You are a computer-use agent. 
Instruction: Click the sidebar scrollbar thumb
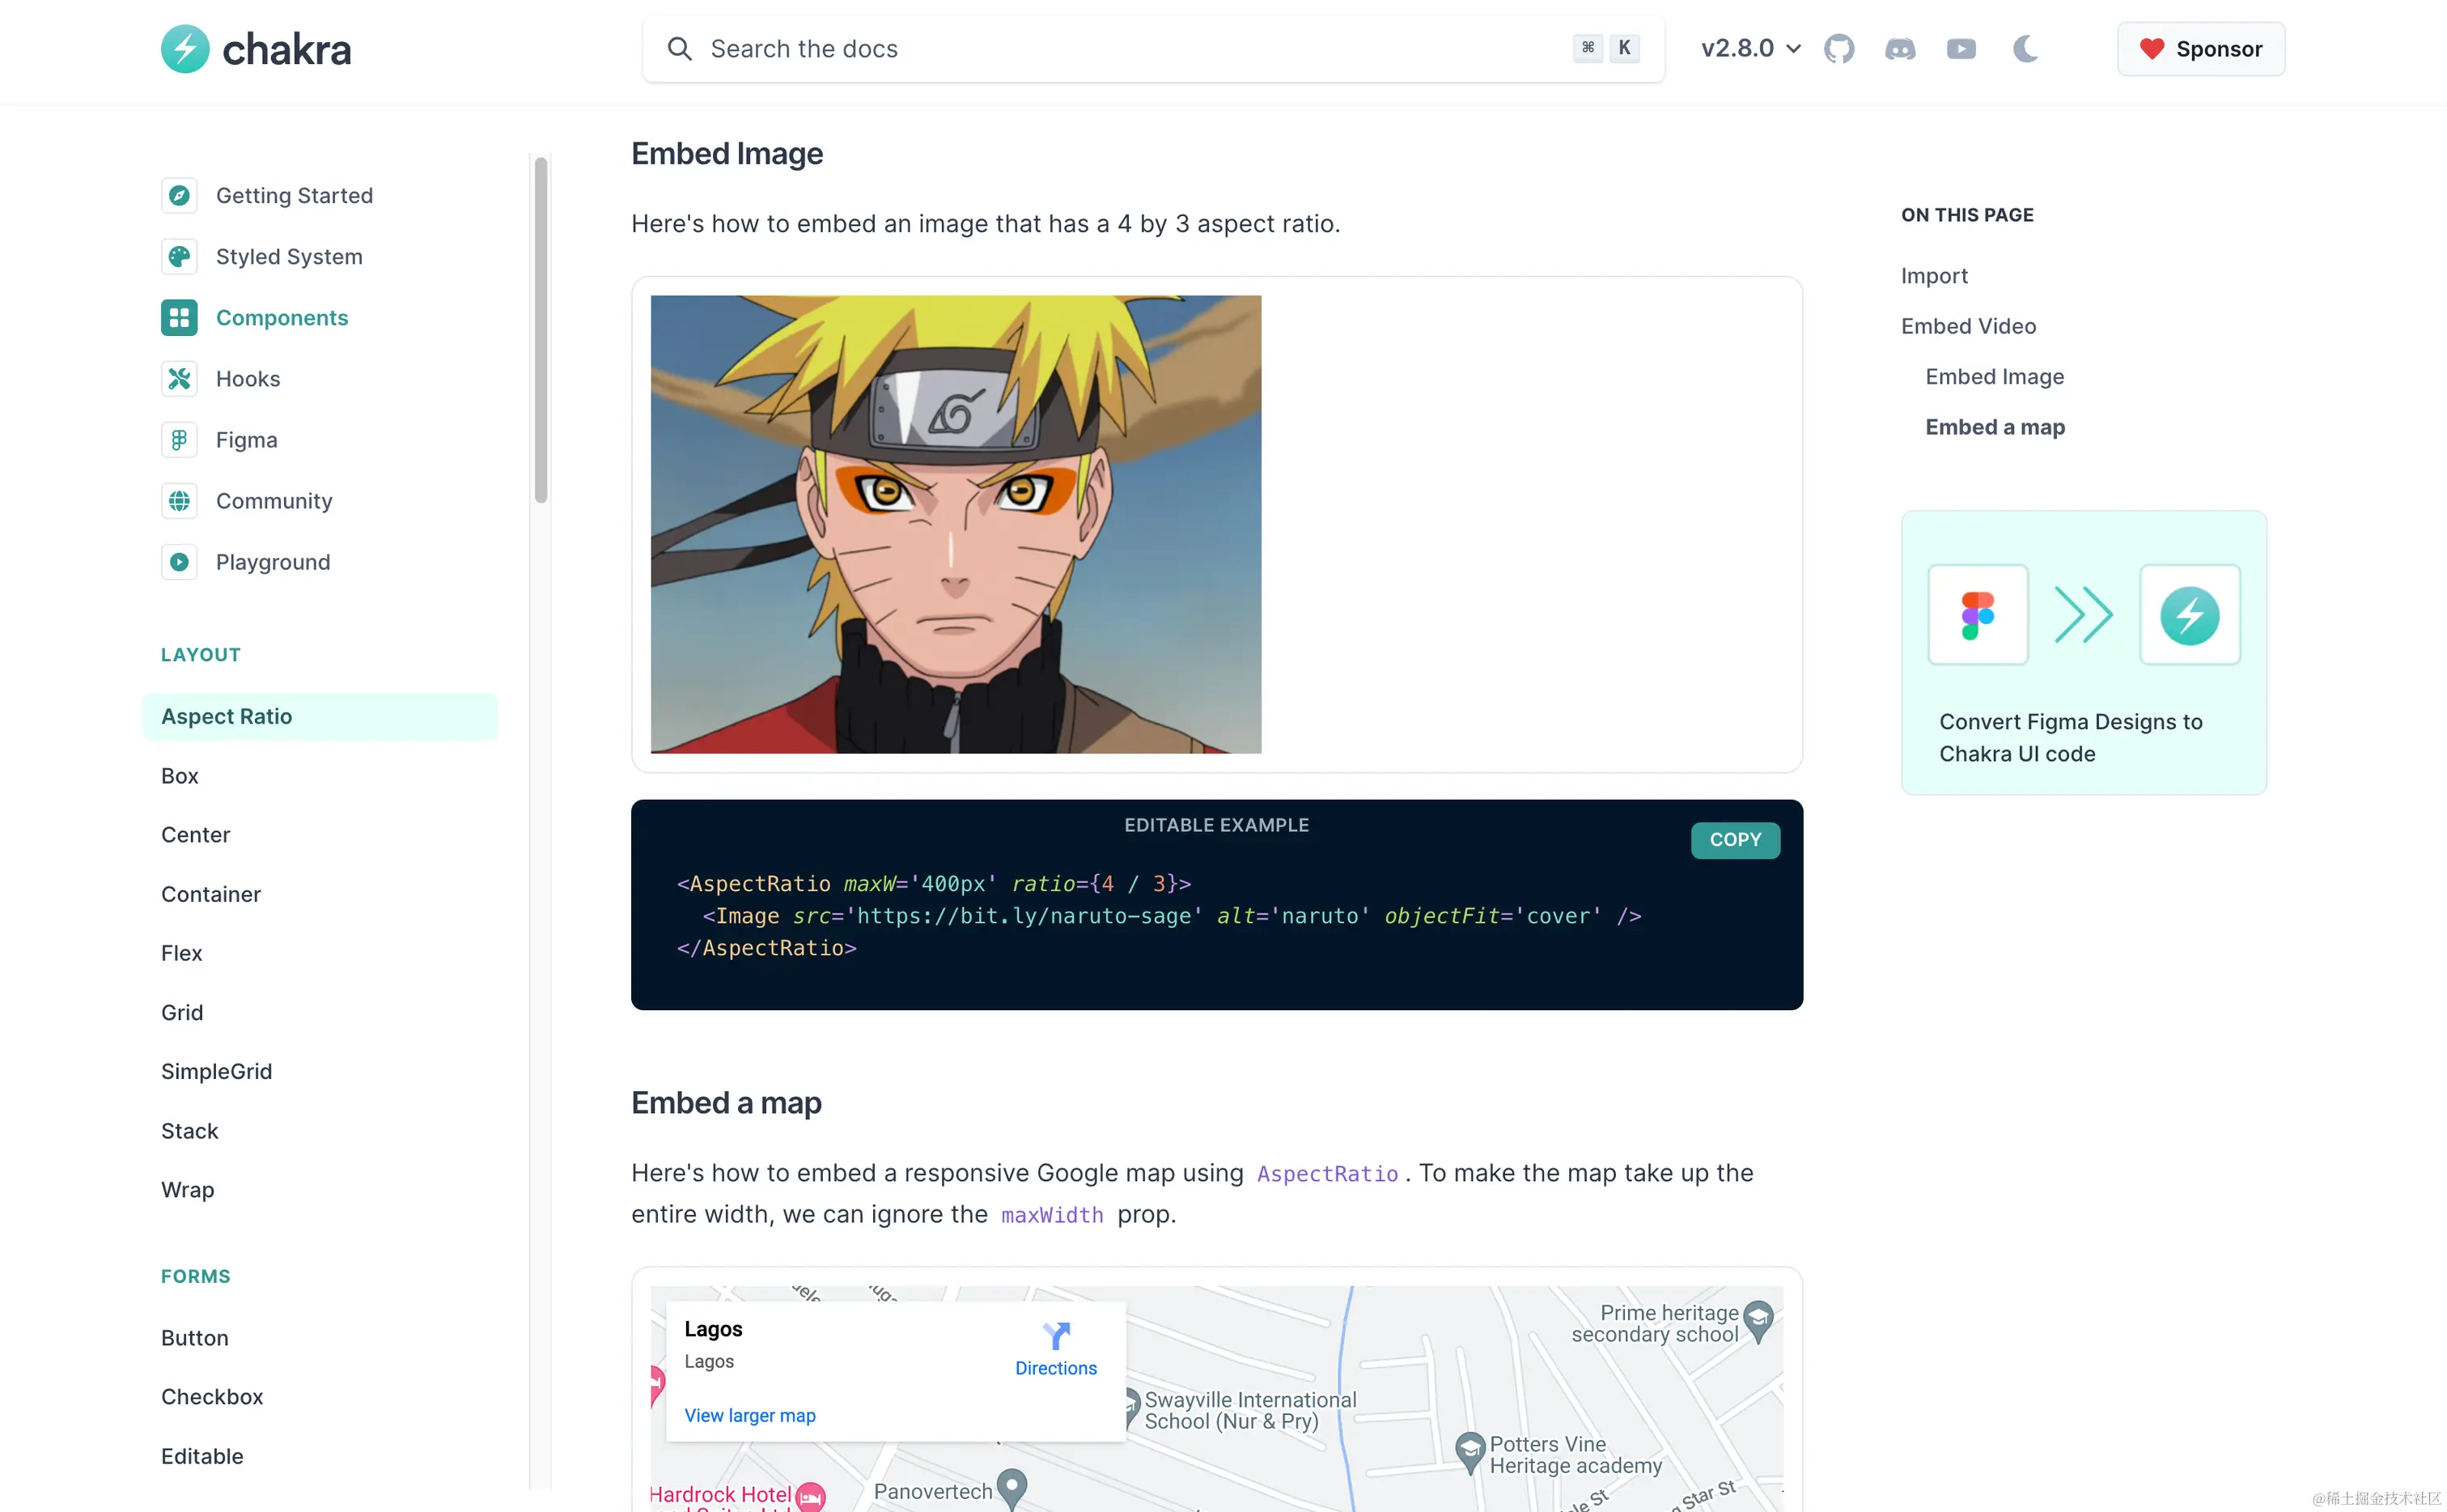pos(541,330)
